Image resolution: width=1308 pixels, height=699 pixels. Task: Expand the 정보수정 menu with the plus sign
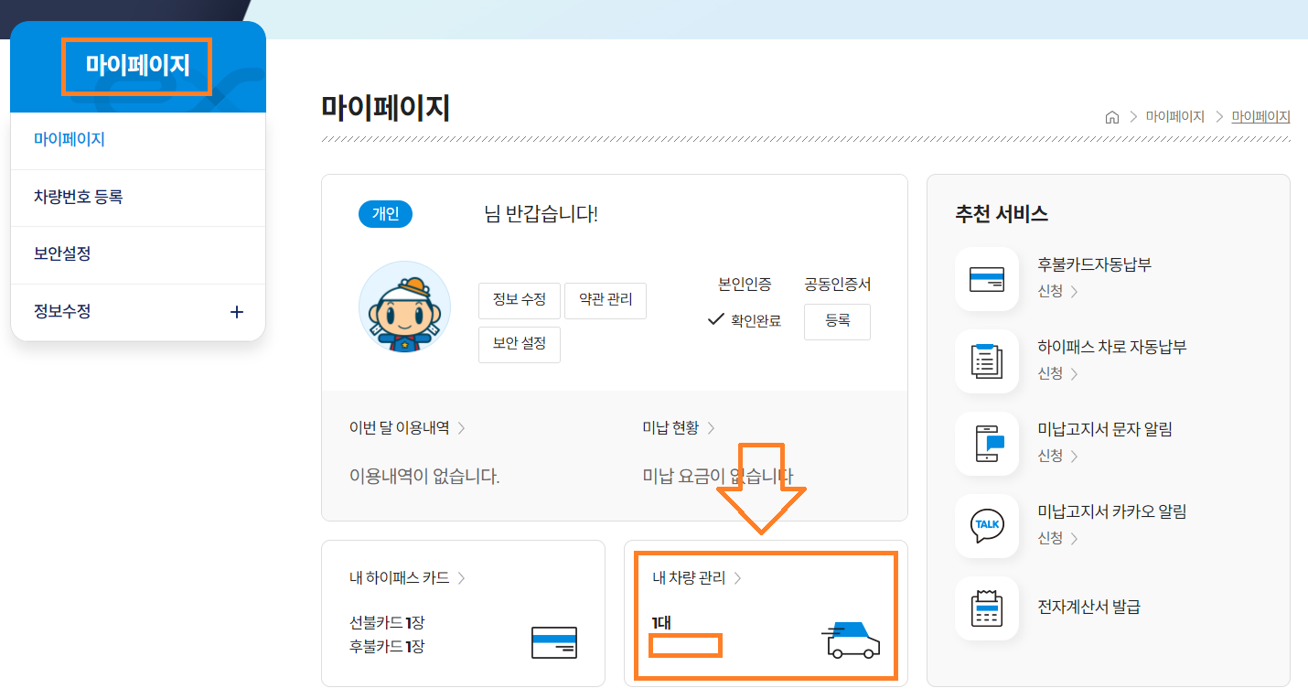tap(236, 311)
